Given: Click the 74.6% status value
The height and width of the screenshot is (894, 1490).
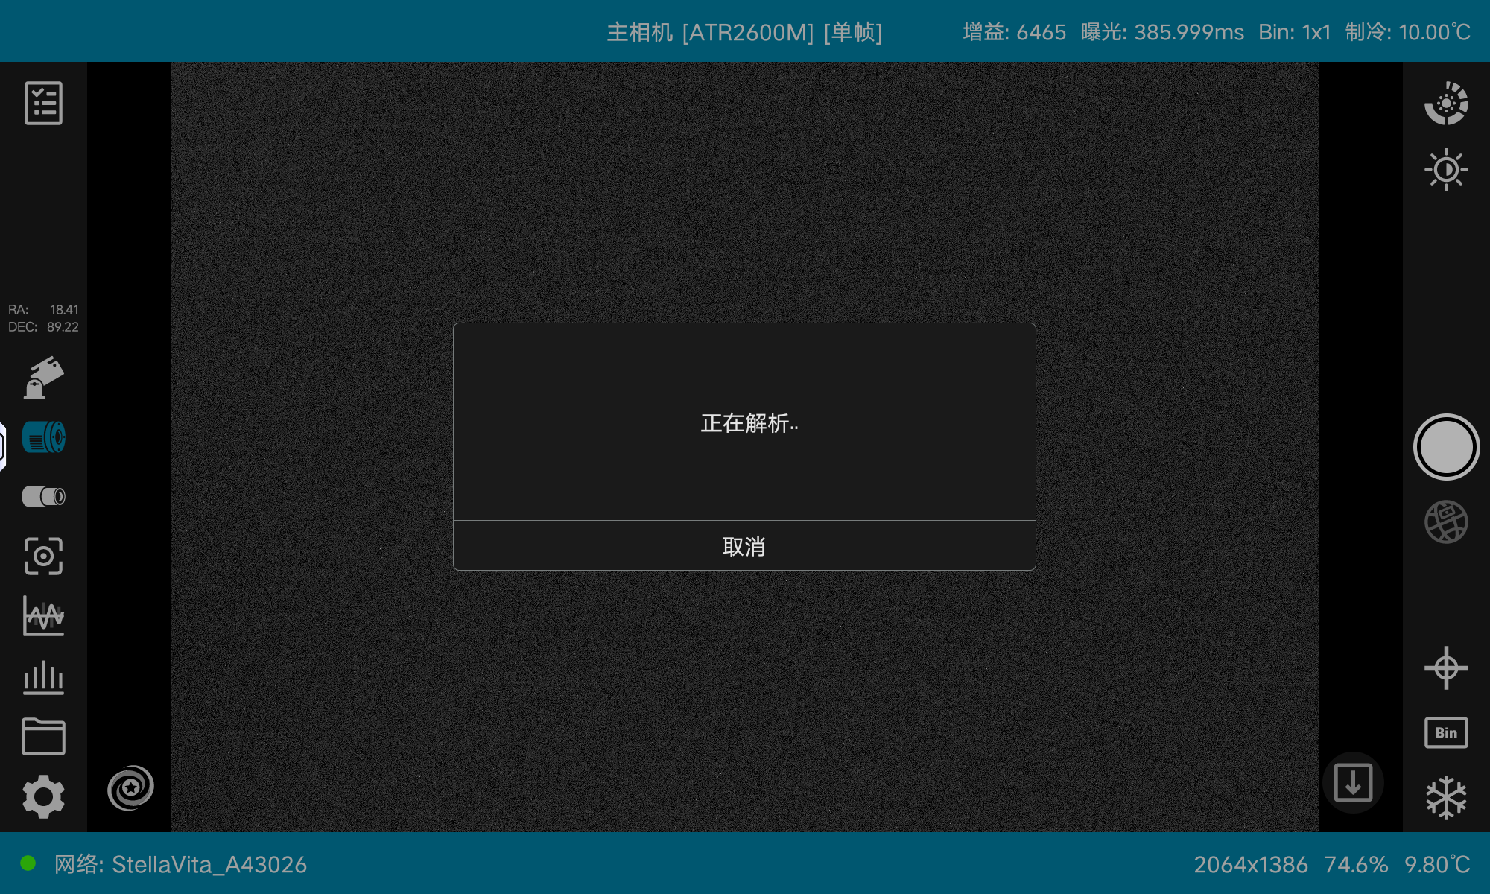Looking at the screenshot, I should [x=1356, y=864].
